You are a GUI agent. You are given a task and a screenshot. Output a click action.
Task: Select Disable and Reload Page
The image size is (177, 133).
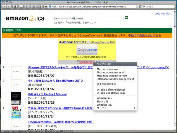(x=115, y=93)
